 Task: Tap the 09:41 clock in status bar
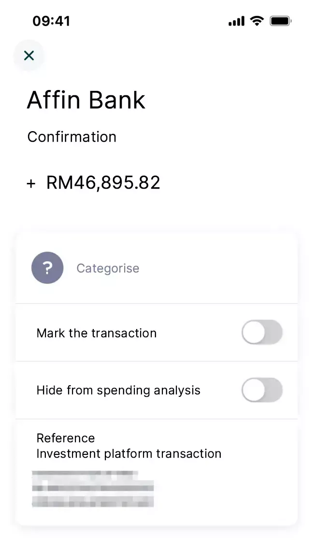51,21
